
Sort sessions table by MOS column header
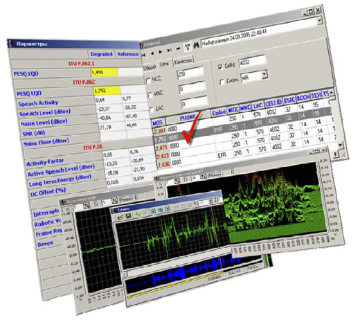click(158, 123)
